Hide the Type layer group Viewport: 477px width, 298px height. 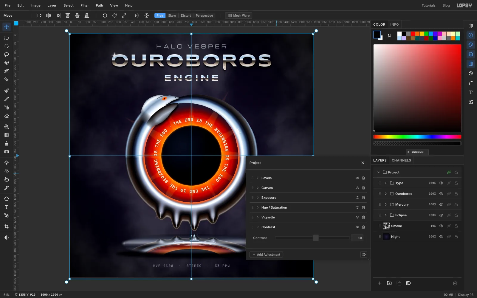tap(441, 183)
